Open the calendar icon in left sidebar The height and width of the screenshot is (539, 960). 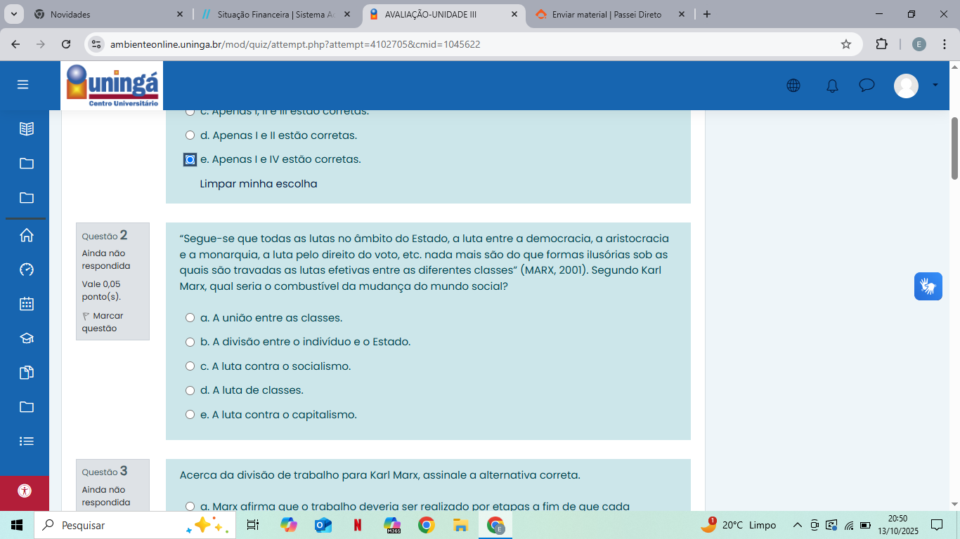click(x=27, y=304)
